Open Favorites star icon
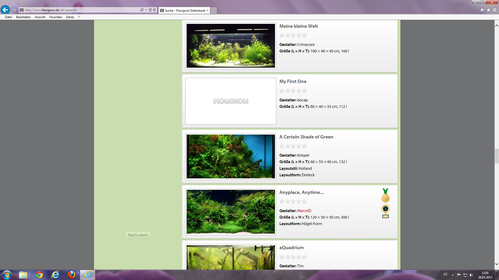499x280 pixels. (x=488, y=10)
